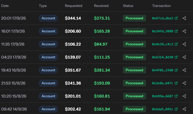This screenshot has width=193, height=114.
Task: Click Processed status for $139.07 request
Action: point(134,57)
